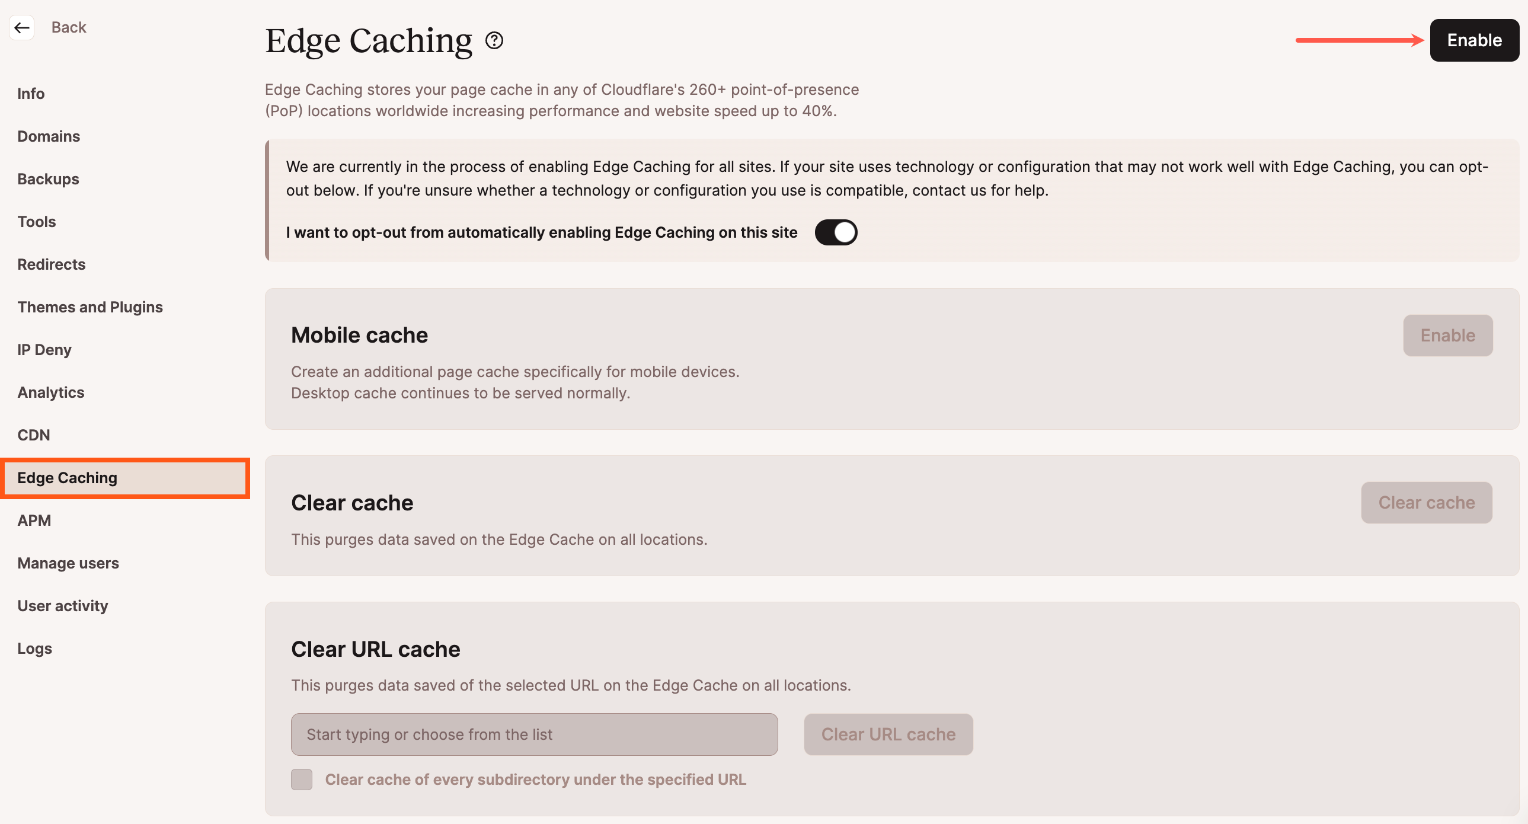The width and height of the screenshot is (1528, 824).
Task: Expand the Clear URL cache section
Action: coord(375,647)
